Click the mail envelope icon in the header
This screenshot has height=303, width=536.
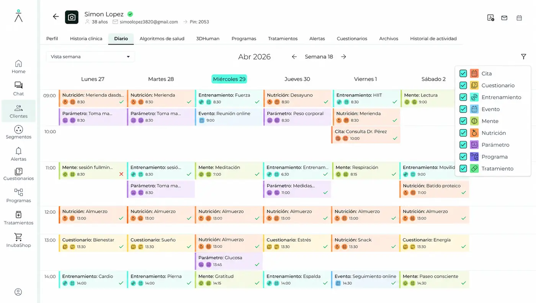point(504,18)
